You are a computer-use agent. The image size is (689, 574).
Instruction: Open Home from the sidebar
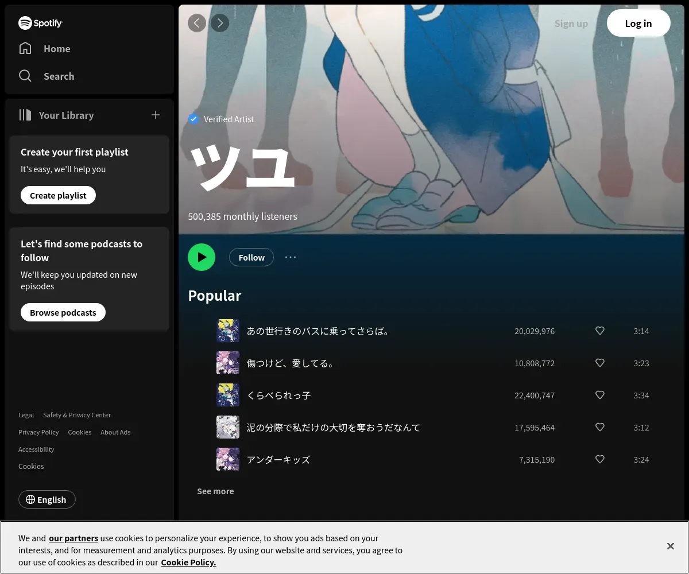pyautogui.click(x=45, y=49)
